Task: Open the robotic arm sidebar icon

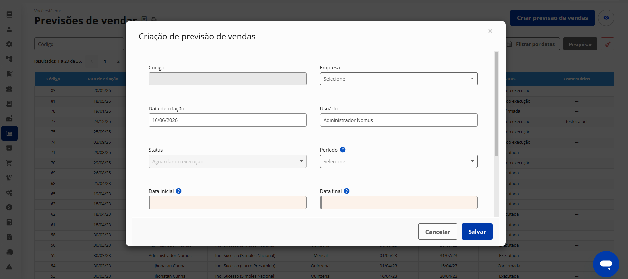Action: click(9, 178)
